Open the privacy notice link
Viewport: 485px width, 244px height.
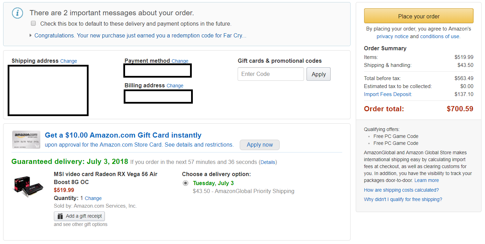(x=392, y=36)
